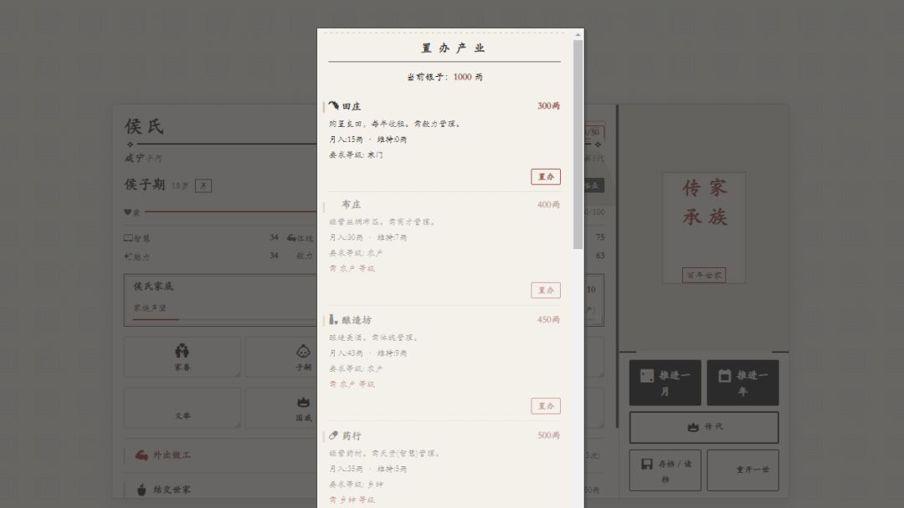This screenshot has width=904, height=508.
Task: Open the 家眷 family tile
Action: coord(182,358)
